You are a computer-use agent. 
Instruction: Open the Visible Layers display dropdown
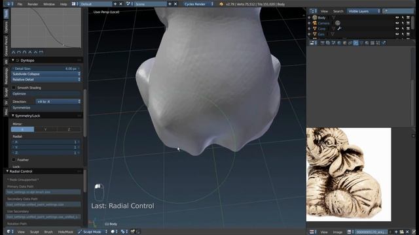364,11
